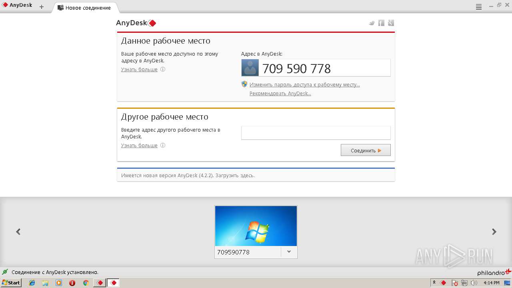Open Internet Explorer from the taskbar
The height and width of the screenshot is (288, 512).
pos(32,283)
